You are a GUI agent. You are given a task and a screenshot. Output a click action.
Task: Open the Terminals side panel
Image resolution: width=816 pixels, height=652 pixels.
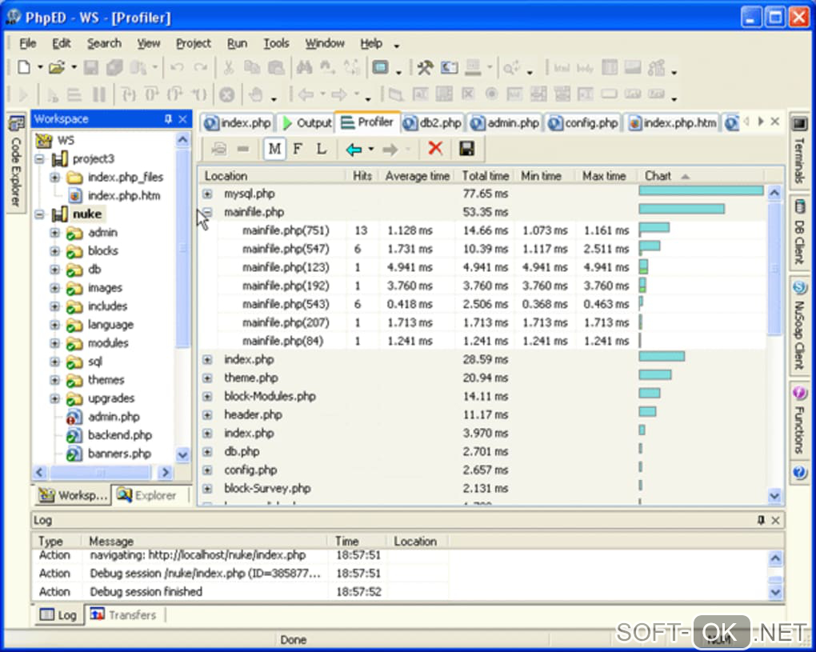(798, 152)
